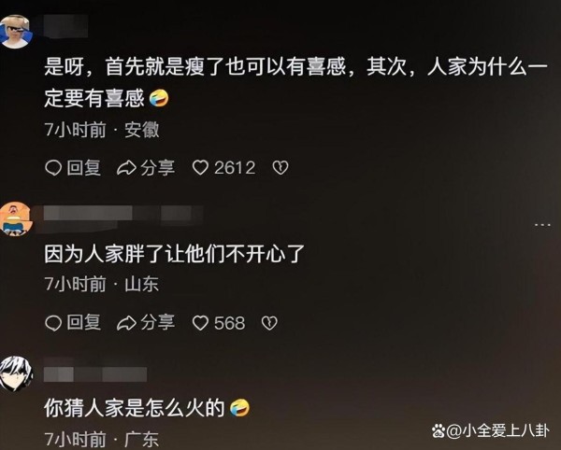Tap share arrow icon on Shandong comment

(x=126, y=323)
